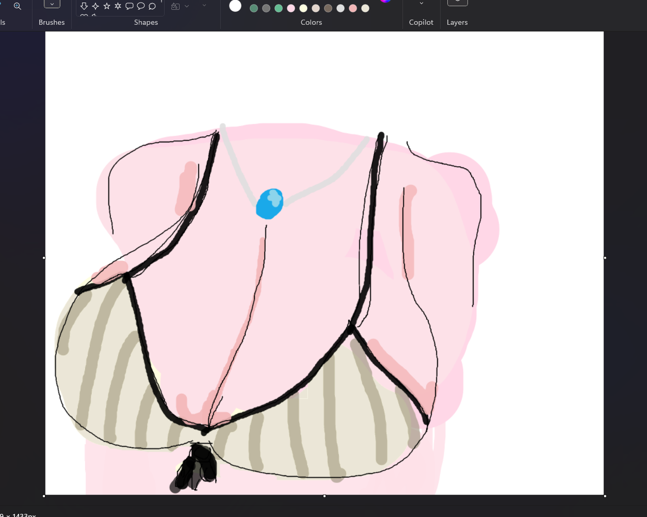Click the canvas bottom-right corner handle
Image resolution: width=647 pixels, height=517 pixels.
tap(605, 496)
